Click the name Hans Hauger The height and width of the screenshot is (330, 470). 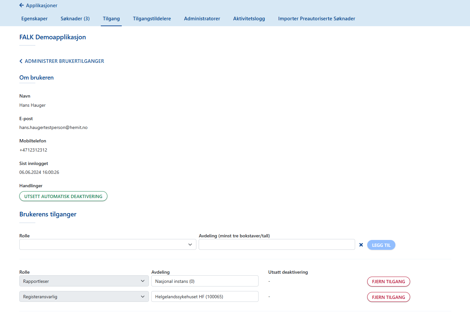(x=32, y=105)
